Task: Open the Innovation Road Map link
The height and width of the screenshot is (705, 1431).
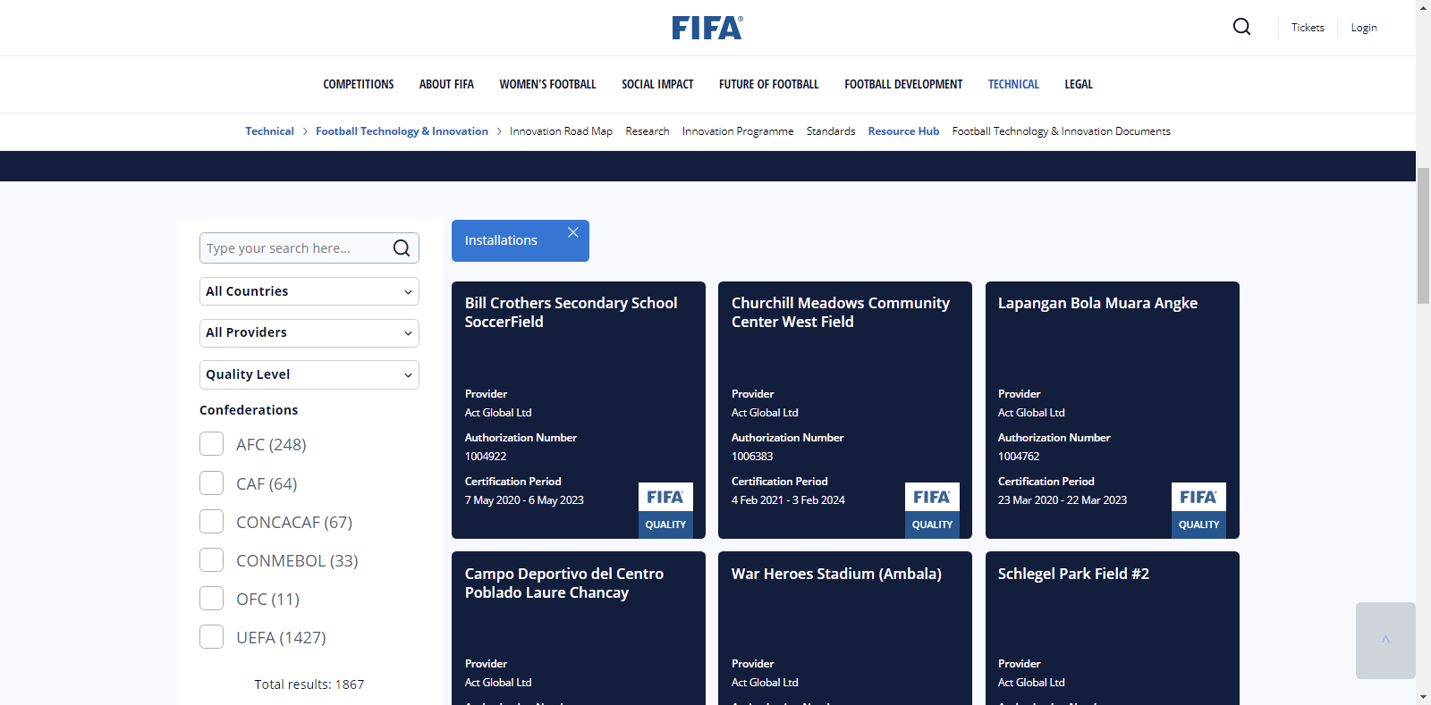Action: 561,131
